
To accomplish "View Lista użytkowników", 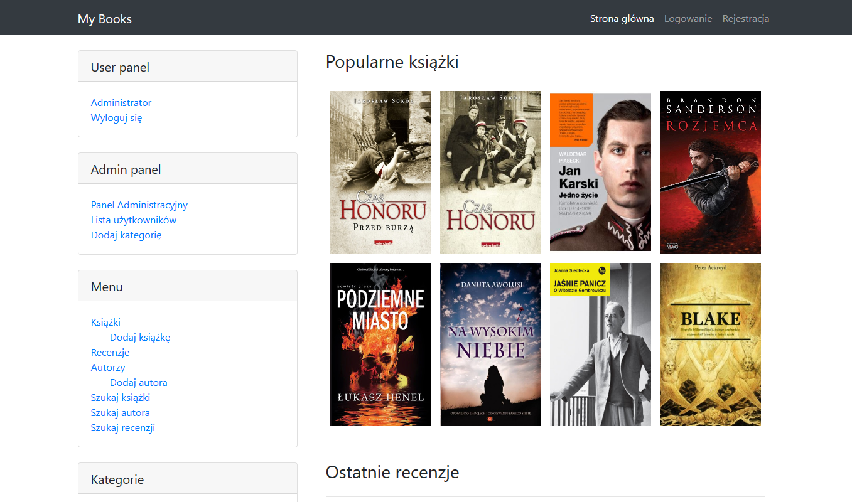I will point(134,220).
